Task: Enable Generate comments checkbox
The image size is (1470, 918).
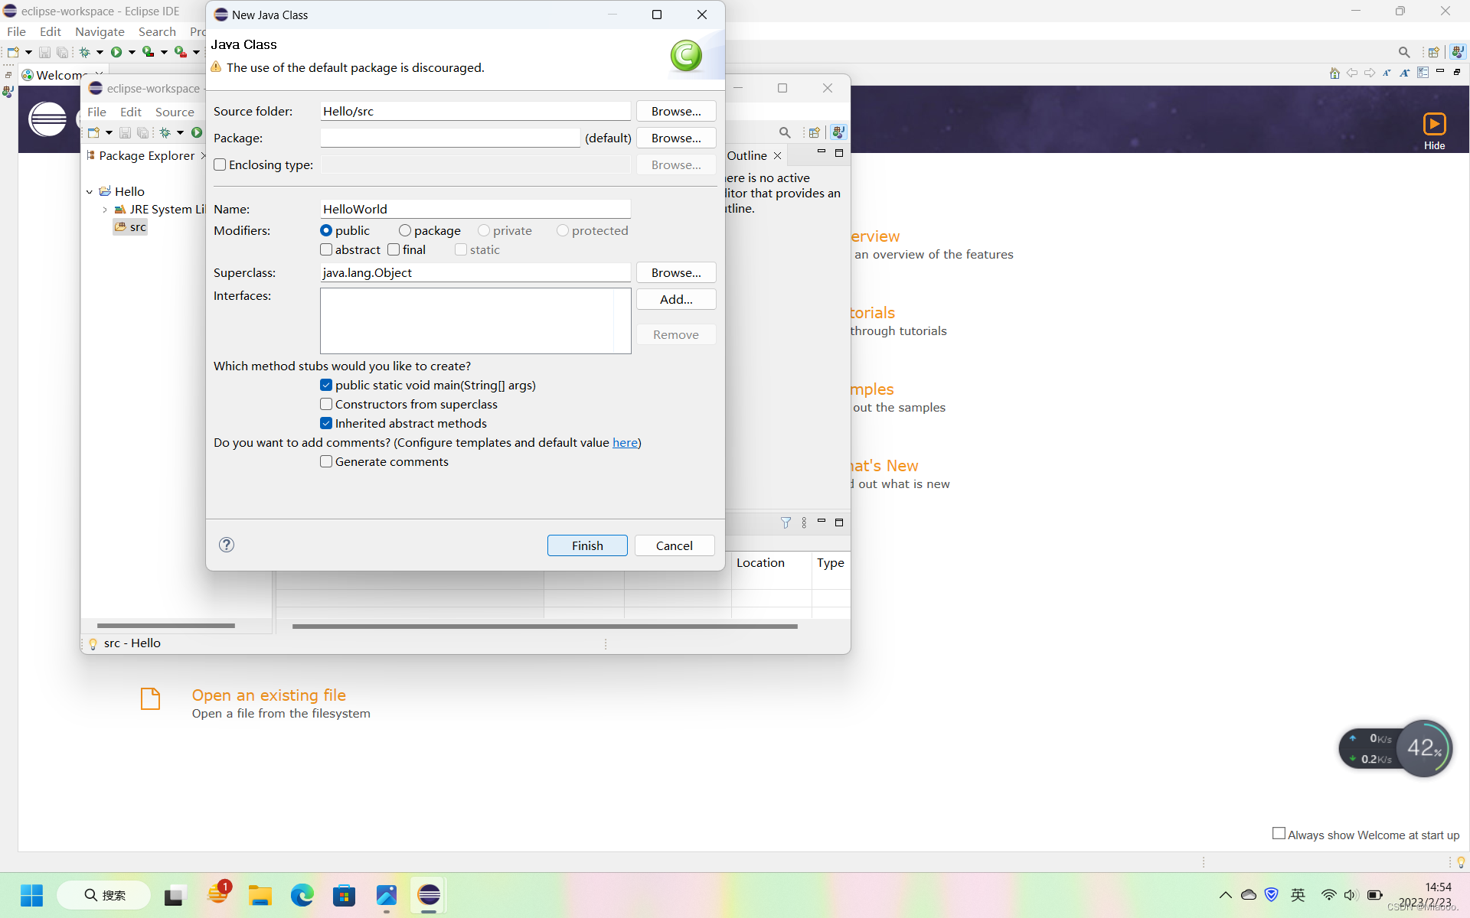Action: pyautogui.click(x=326, y=461)
